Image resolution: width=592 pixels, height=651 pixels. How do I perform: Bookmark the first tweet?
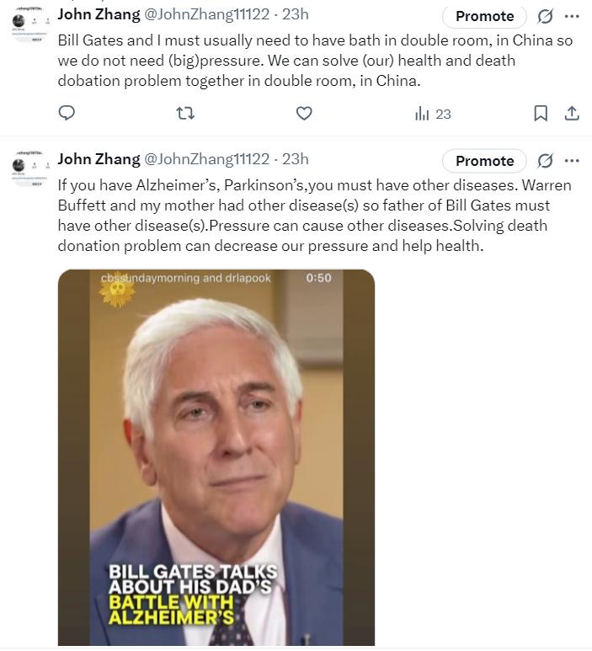[541, 114]
